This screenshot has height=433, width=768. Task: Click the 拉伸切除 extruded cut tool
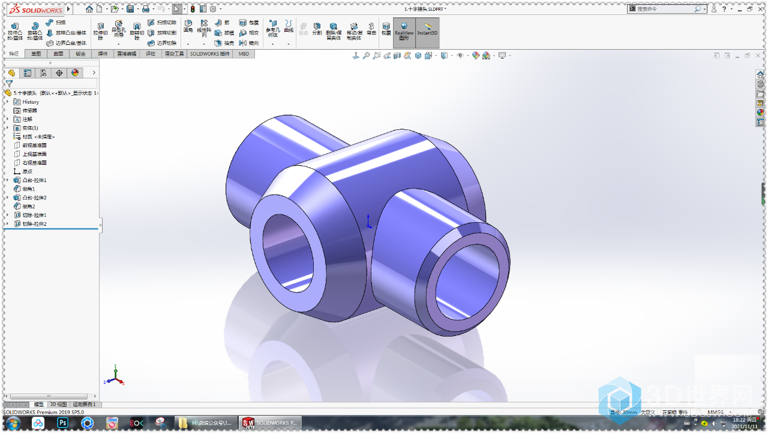point(100,32)
